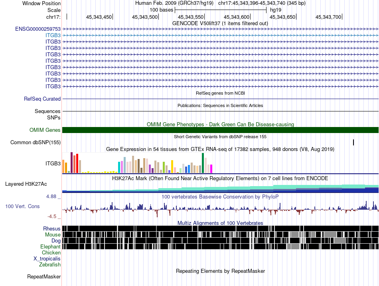Click the chr17: ruler label
Screen dimensions: 379x286
(53, 17)
